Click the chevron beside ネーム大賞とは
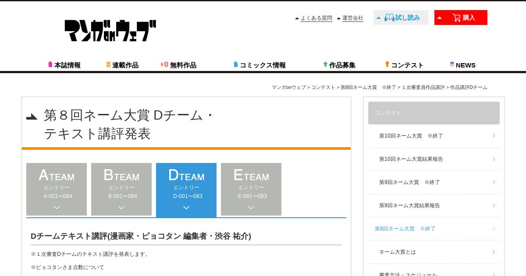 [494, 252]
